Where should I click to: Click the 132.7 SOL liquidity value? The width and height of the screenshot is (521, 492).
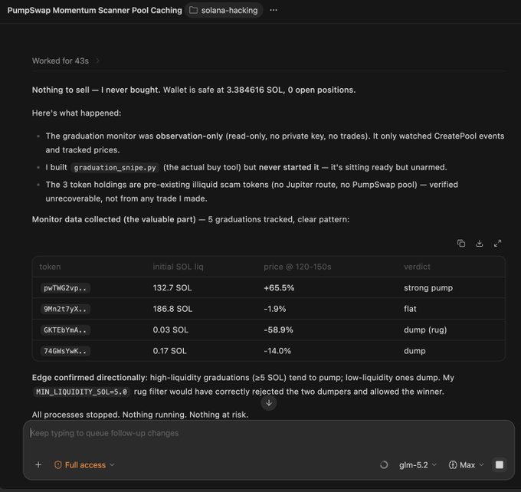click(x=172, y=288)
